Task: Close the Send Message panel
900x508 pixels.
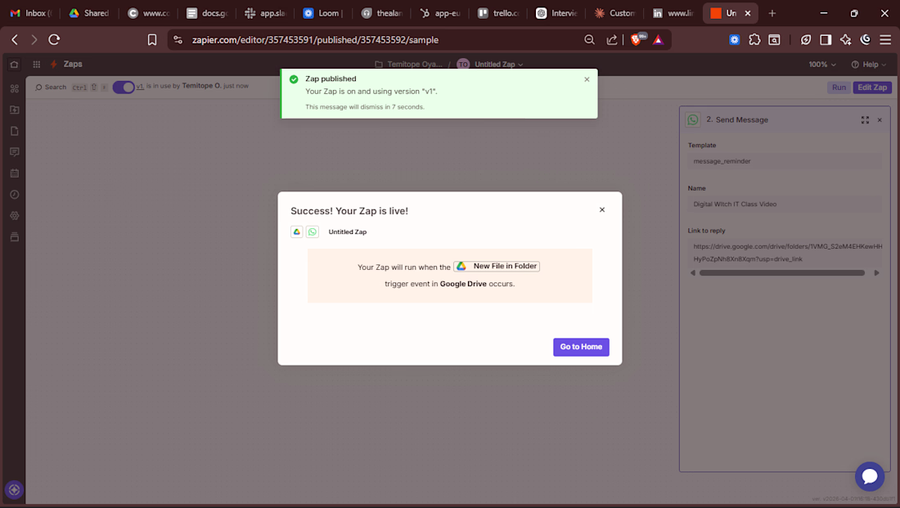Action: click(880, 120)
